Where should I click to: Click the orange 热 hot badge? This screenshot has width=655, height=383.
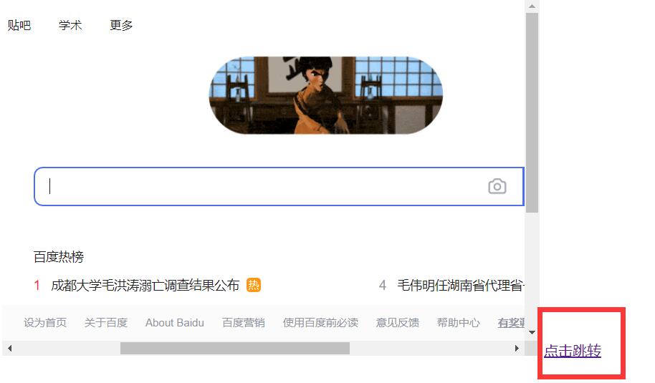254,285
